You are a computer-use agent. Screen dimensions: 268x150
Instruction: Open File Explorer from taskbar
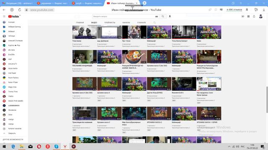click(22, 146)
